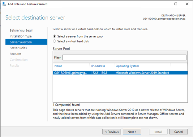Open Installation Type step
Image resolution: width=193 pixels, height=137 pixels.
[20, 36]
